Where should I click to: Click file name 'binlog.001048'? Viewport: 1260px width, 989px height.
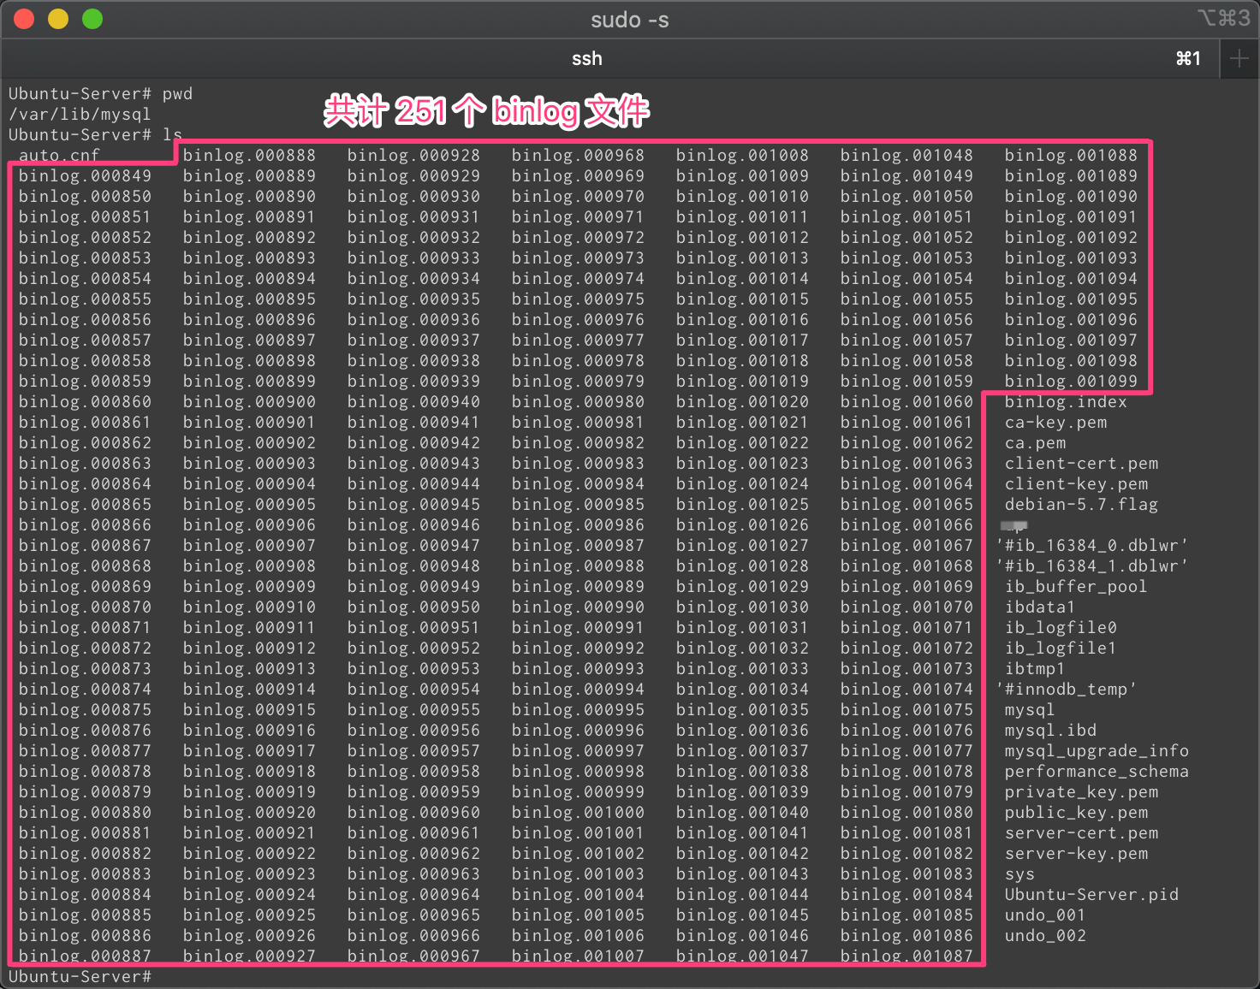click(x=906, y=156)
